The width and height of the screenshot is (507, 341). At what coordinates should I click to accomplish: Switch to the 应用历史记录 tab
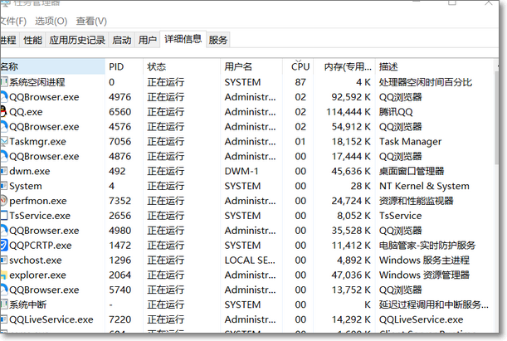click(x=77, y=40)
